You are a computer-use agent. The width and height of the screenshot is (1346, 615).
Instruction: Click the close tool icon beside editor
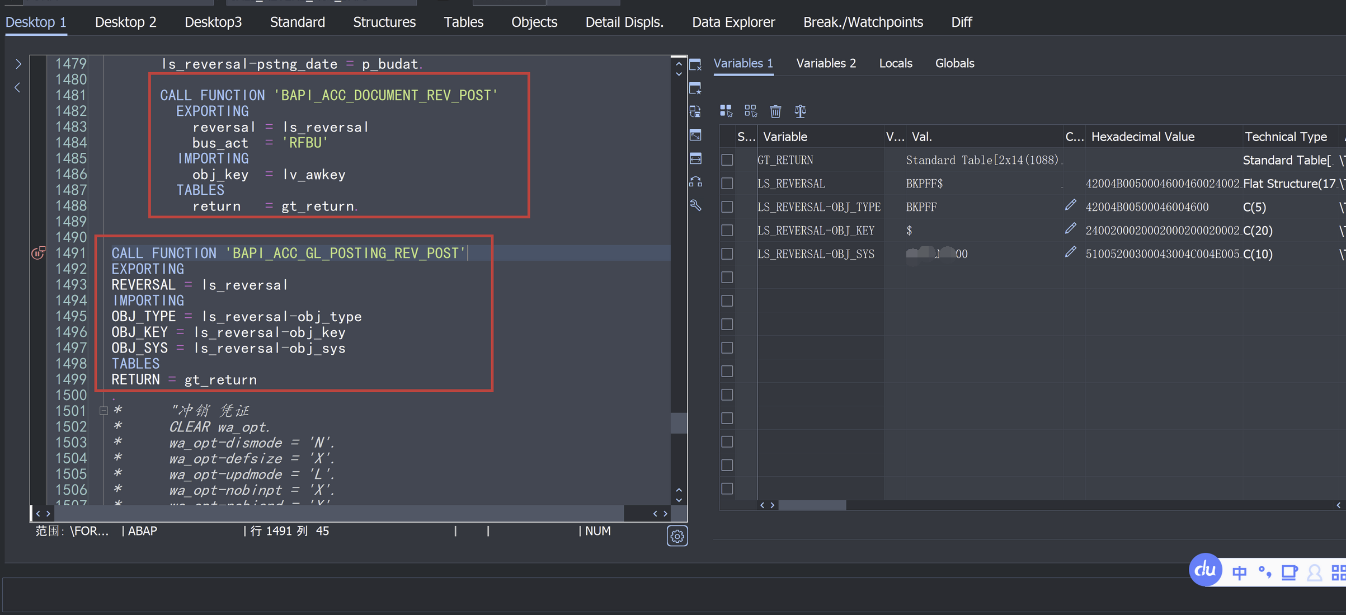(x=695, y=65)
